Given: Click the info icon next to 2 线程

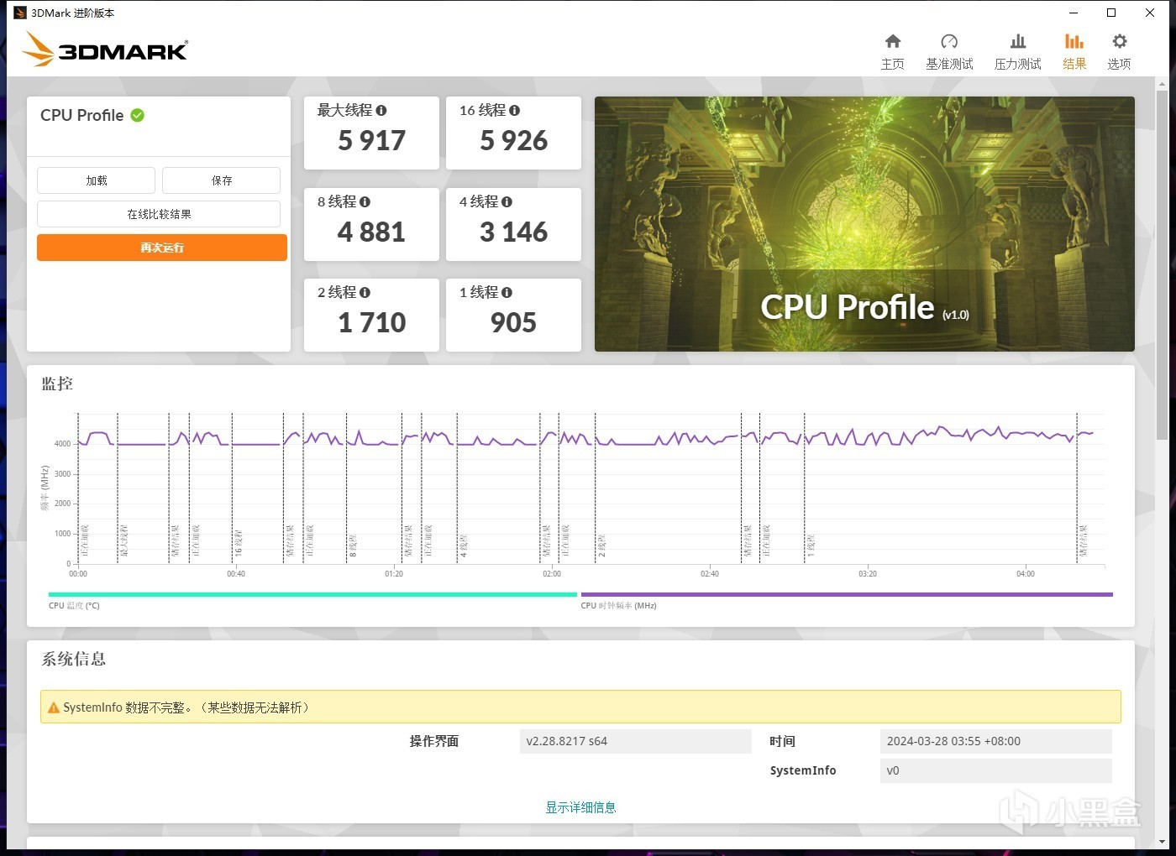Looking at the screenshot, I should point(365,292).
